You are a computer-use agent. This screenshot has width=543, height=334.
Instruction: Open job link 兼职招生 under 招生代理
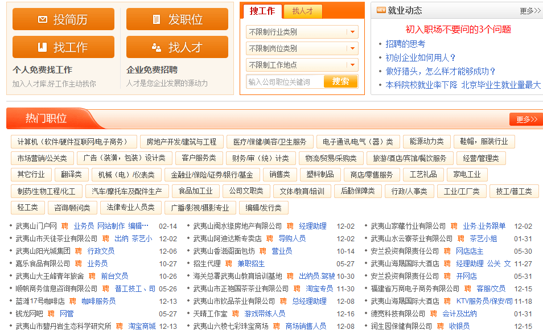(x=251, y=264)
